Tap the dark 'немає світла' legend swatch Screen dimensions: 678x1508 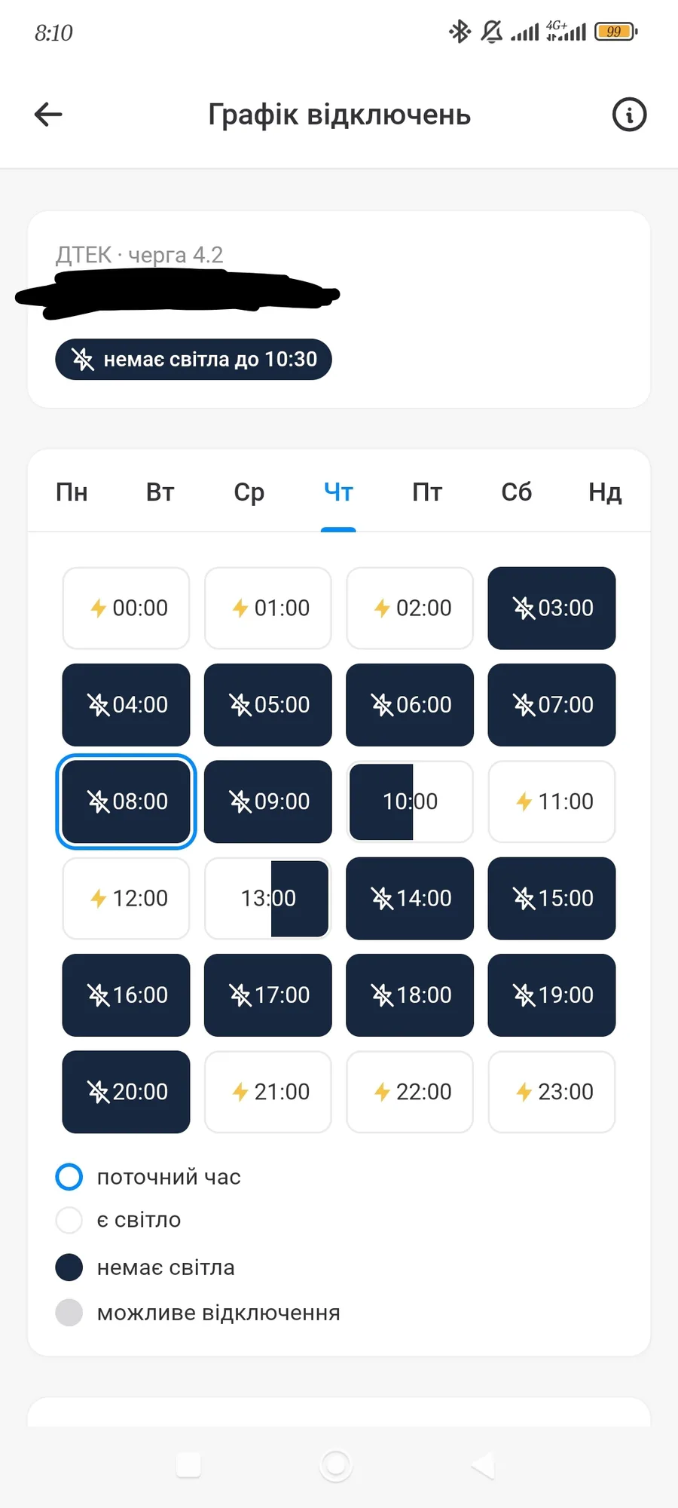pos(69,1267)
